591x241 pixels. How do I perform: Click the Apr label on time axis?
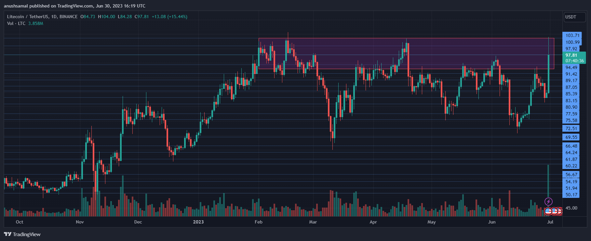point(373,222)
